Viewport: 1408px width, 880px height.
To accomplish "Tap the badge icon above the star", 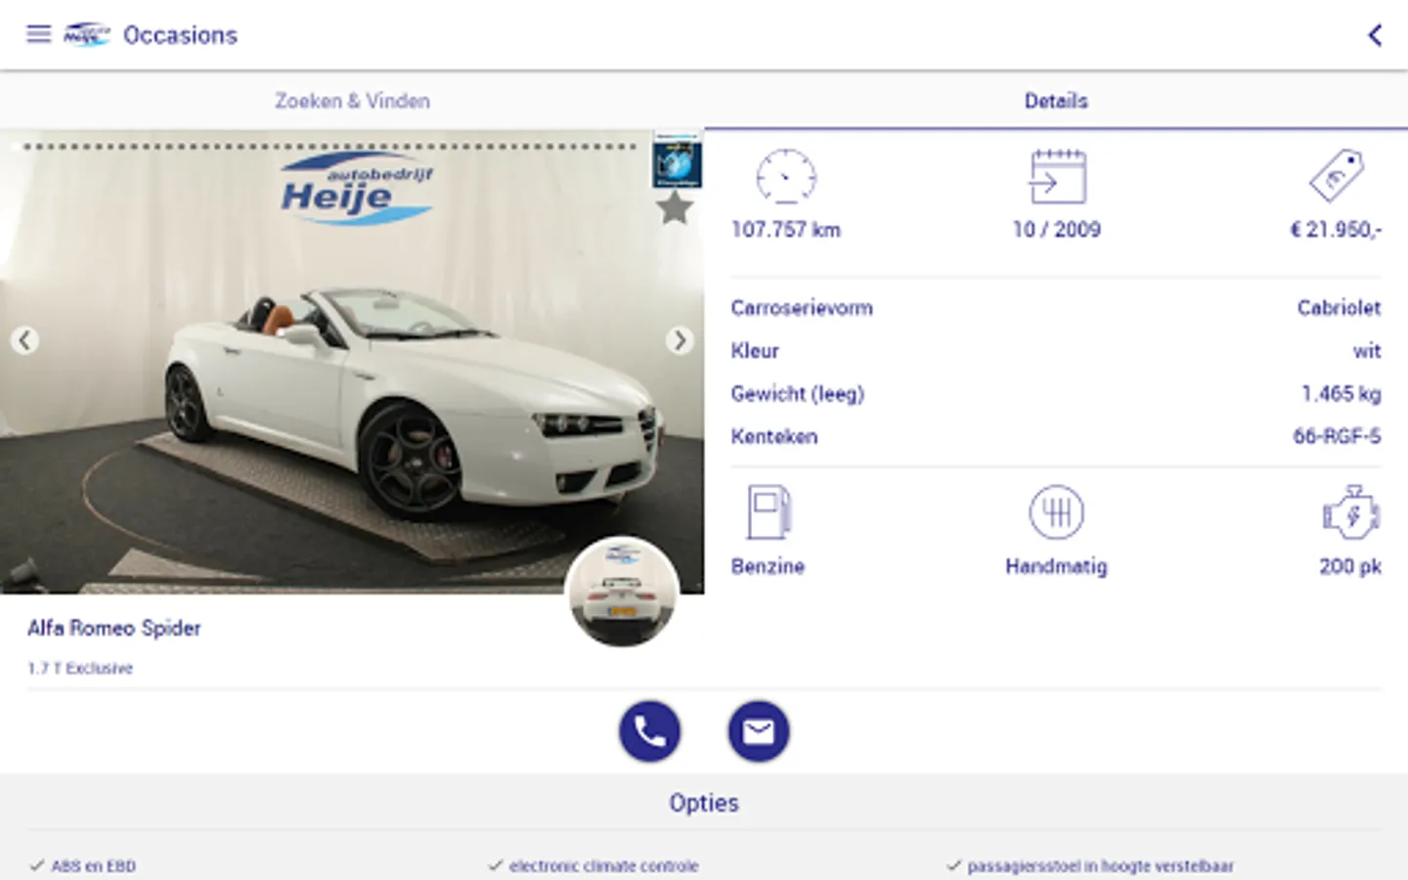I will pos(677,160).
